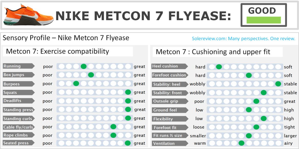Click the Metcon 7 : Cushioning and upper fit heading
The height and width of the screenshot is (149, 299).
click(213, 52)
